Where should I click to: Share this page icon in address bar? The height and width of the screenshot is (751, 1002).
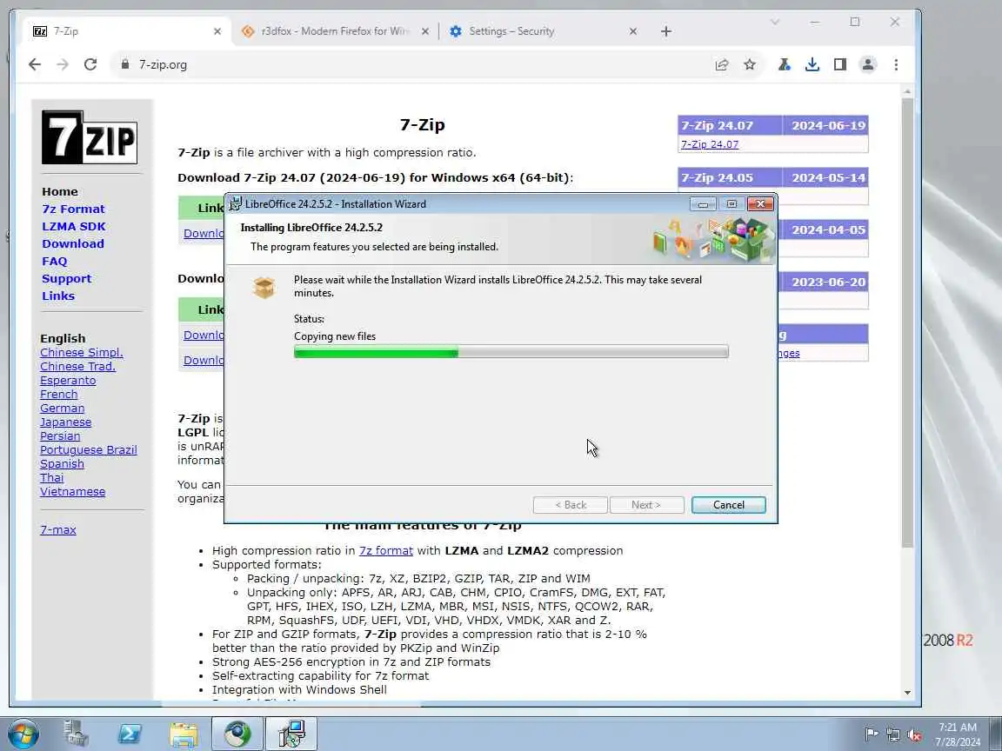(x=721, y=64)
